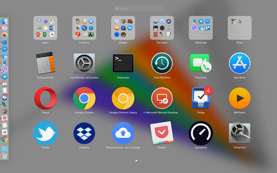Open Telegram in the Dock
The width and height of the screenshot is (277, 173).
click(5, 77)
